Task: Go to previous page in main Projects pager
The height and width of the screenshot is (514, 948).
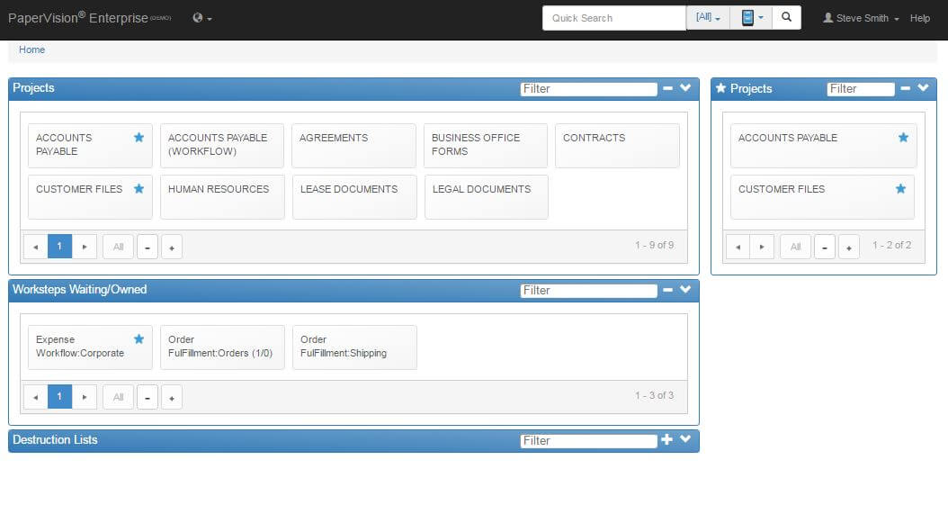Action: [36, 247]
